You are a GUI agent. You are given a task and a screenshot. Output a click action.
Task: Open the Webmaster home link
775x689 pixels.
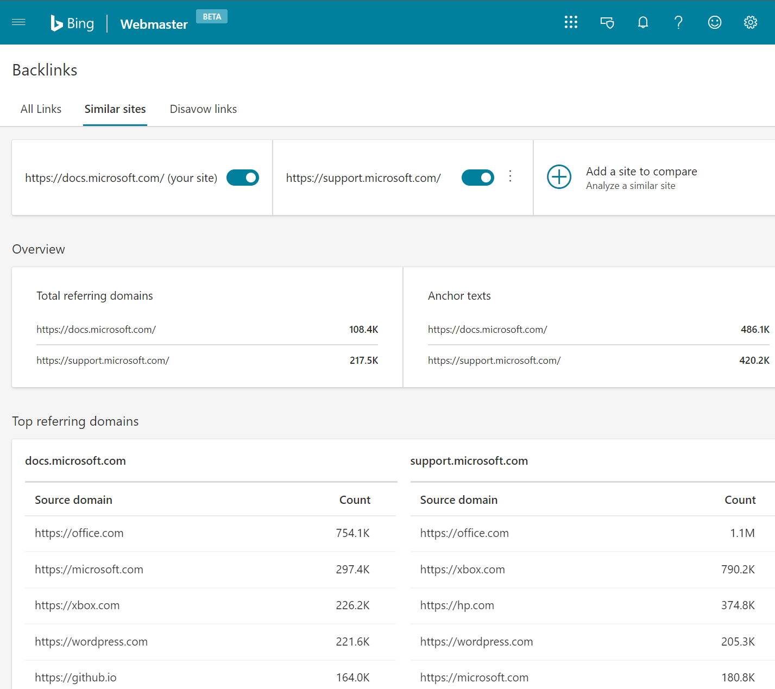pyautogui.click(x=154, y=24)
